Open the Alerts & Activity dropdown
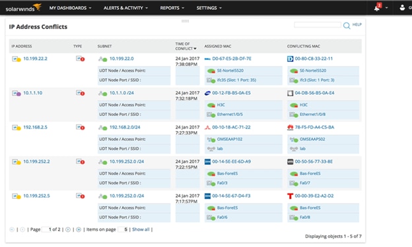 coord(125,8)
